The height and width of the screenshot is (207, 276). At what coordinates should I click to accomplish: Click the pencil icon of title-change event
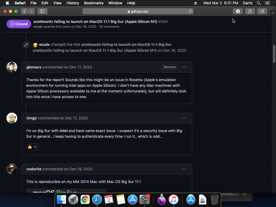26,45
